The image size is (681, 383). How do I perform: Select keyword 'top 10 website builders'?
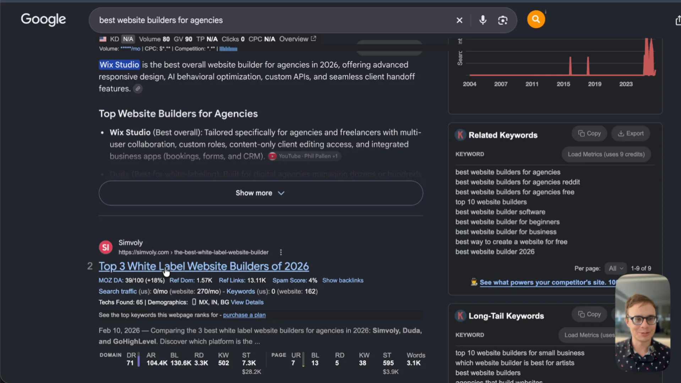(x=491, y=202)
